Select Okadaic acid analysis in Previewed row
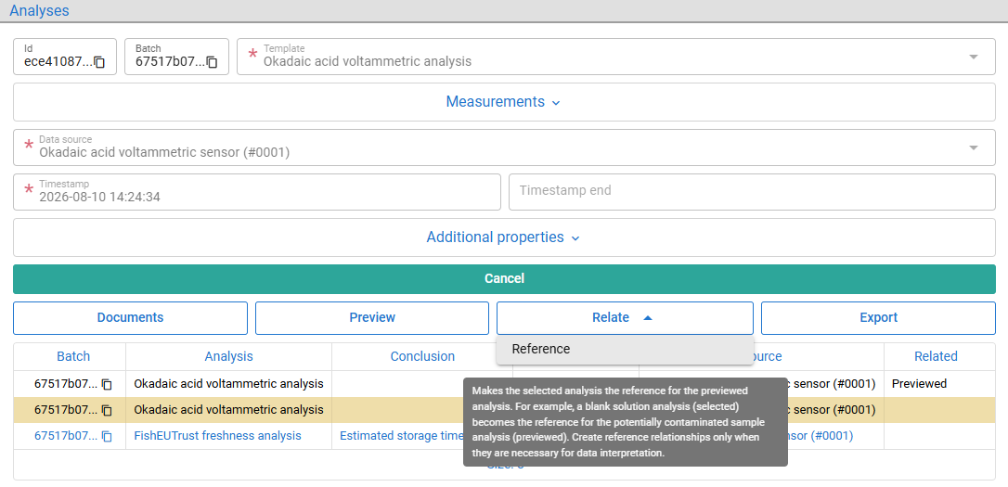The height and width of the screenshot is (487, 1008). tap(228, 384)
